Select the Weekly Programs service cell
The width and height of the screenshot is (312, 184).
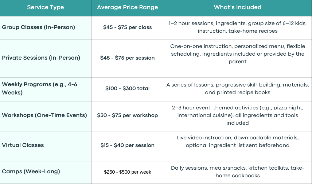tap(45, 89)
